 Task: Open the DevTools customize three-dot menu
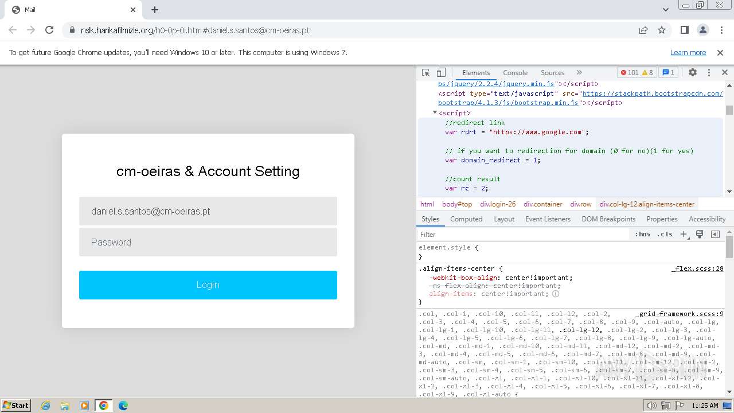pyautogui.click(x=709, y=72)
